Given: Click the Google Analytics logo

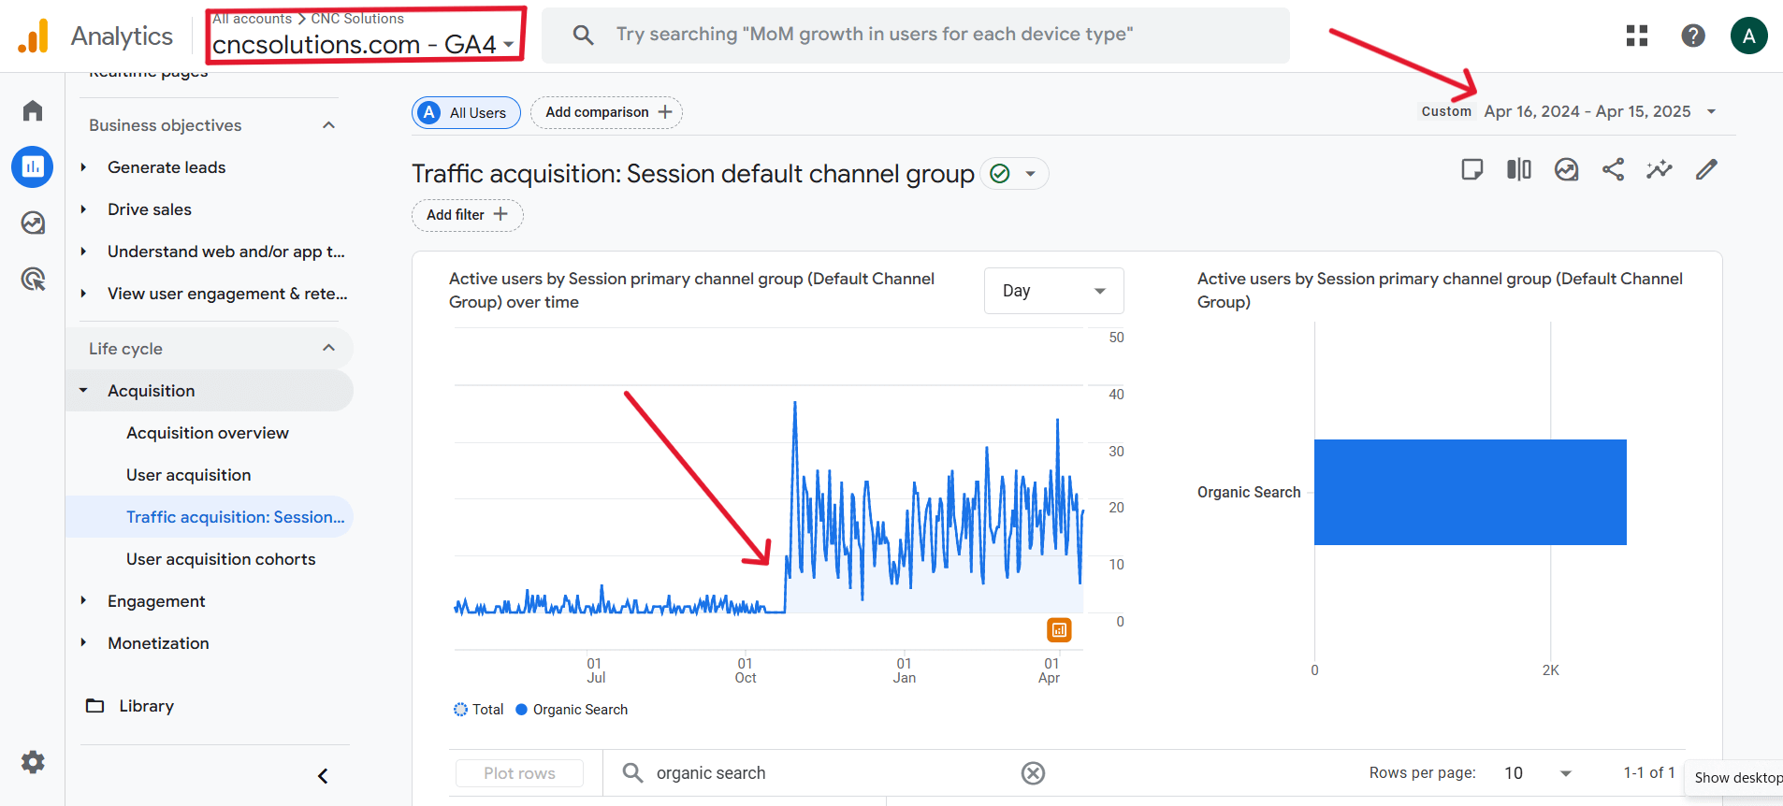Looking at the screenshot, I should 34,36.
